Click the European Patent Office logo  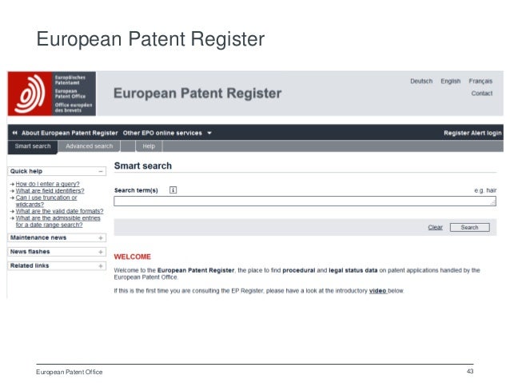coord(52,94)
